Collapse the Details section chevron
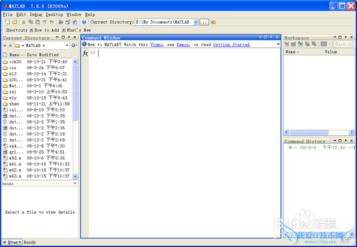Image resolution: width=357 pixels, height=247 pixels. tap(75, 183)
